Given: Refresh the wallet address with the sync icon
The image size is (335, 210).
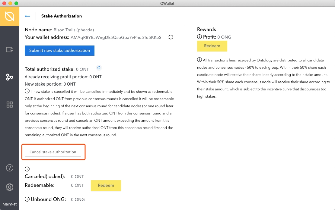Looking at the screenshot, I should pyautogui.click(x=171, y=37).
